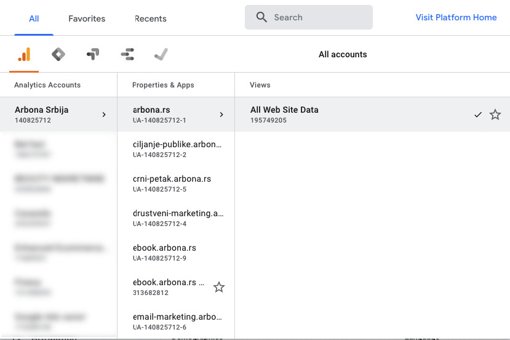510x340 pixels.
Task: Click All accounts heading link
Action: tap(343, 54)
